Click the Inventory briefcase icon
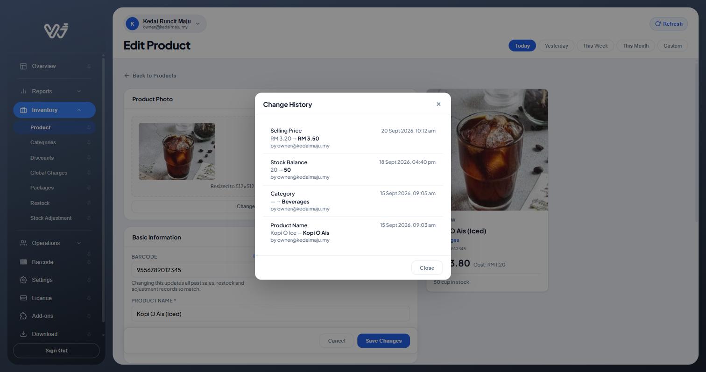The width and height of the screenshot is (706, 372). point(23,110)
